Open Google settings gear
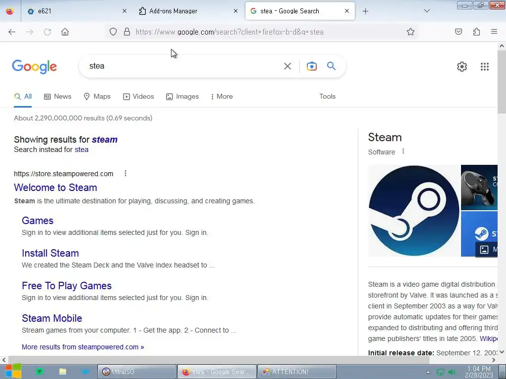The height and width of the screenshot is (379, 506). (x=462, y=67)
